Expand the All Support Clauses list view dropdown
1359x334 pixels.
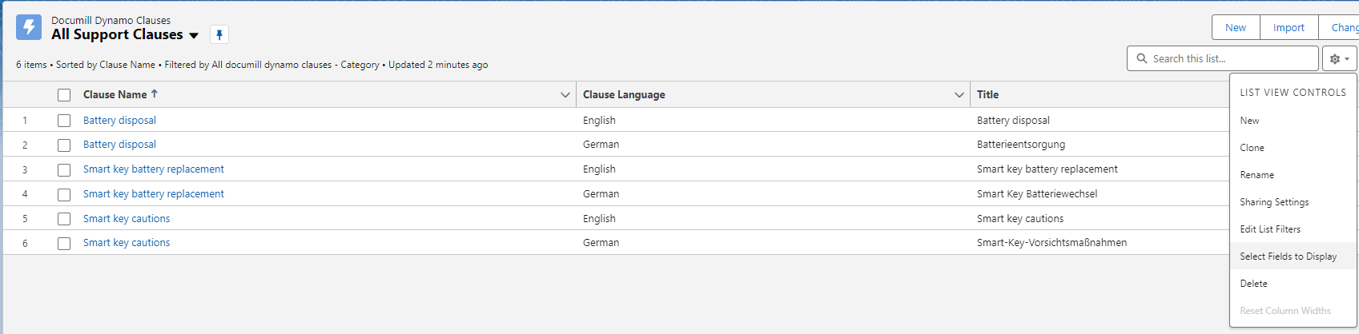194,35
